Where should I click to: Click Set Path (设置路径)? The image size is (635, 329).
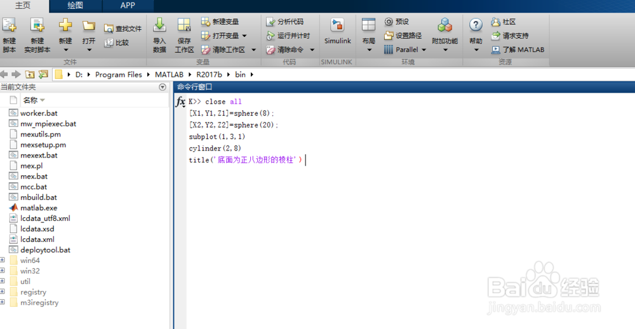tap(403, 36)
